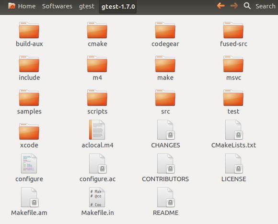Click the "CONTRIBUTORS" file name
This screenshot has height=224, width=278.
(x=165, y=179)
